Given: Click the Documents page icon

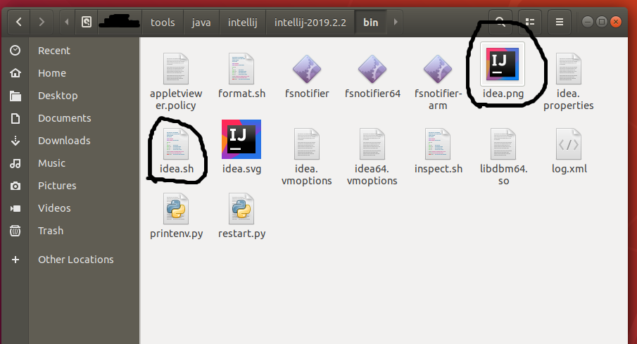Looking at the screenshot, I should pos(15,118).
